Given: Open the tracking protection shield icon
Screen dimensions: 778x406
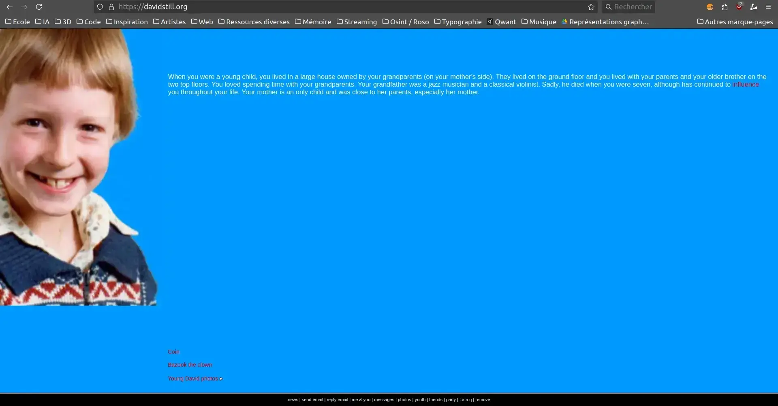Looking at the screenshot, I should 100,7.
